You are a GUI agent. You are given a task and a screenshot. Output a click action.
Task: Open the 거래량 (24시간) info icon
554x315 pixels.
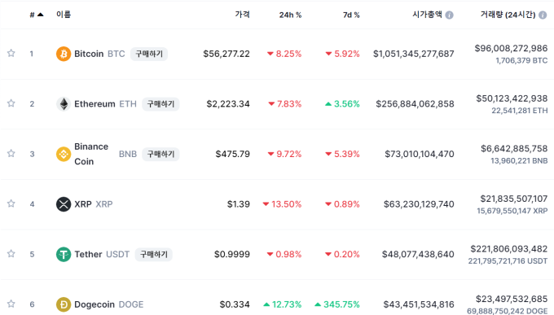[x=543, y=15]
